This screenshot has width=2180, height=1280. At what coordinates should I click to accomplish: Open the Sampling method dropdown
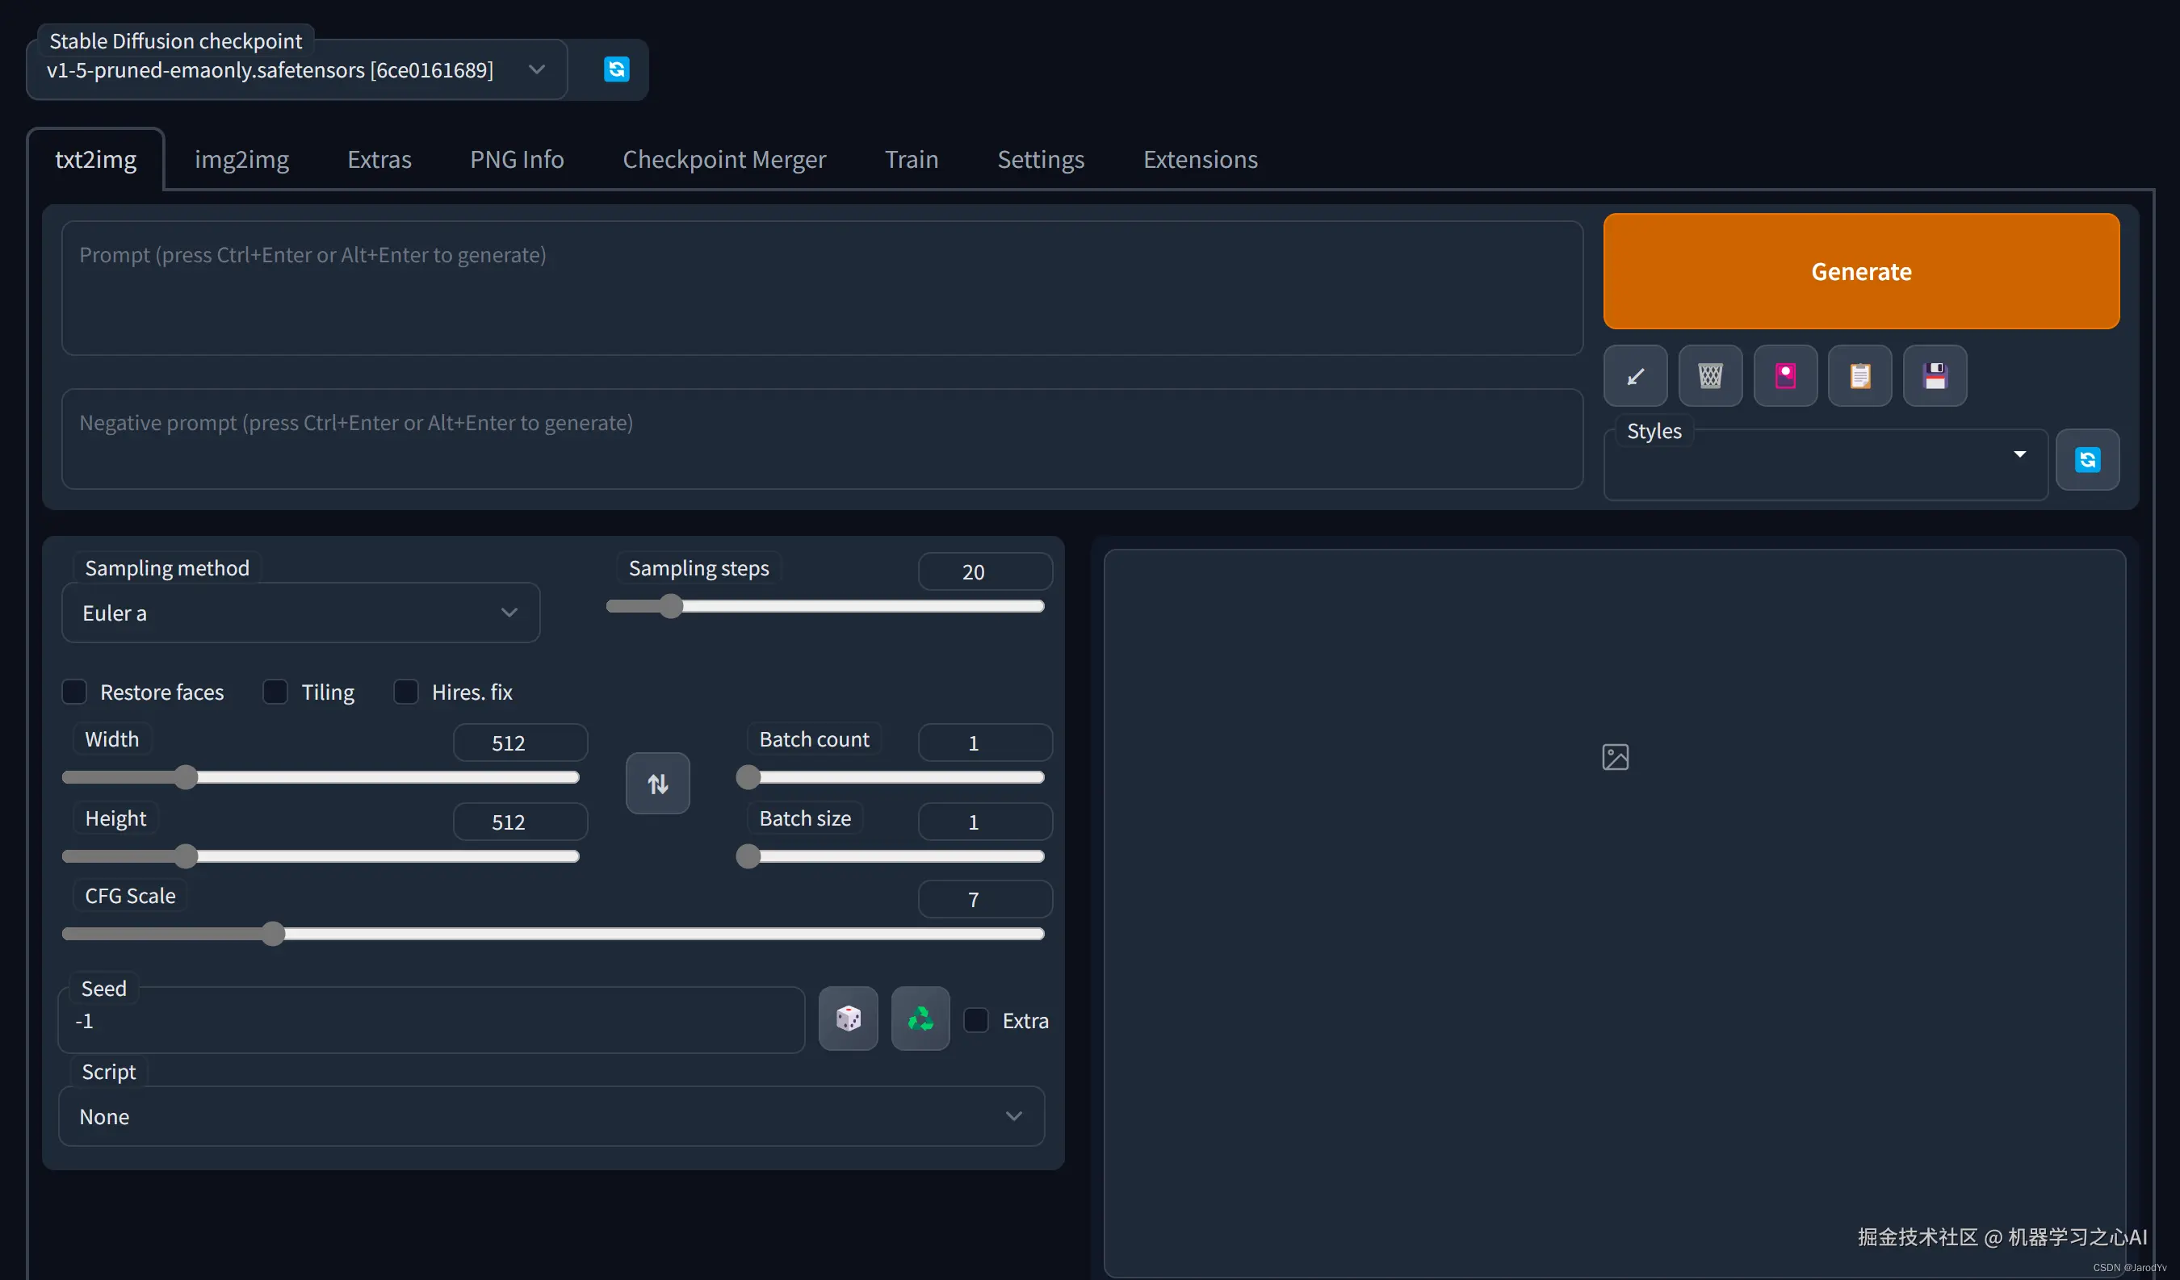click(300, 613)
